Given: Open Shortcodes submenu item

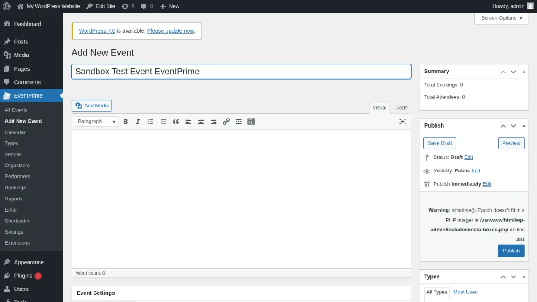Looking at the screenshot, I should pos(18,221).
